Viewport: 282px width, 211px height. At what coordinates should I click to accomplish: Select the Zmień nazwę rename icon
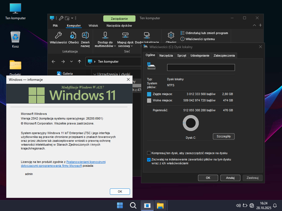(x=85, y=35)
